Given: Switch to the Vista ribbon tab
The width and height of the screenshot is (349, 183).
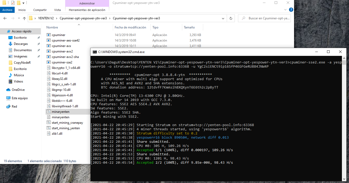Looking at the screenshot, I should click(57, 10).
